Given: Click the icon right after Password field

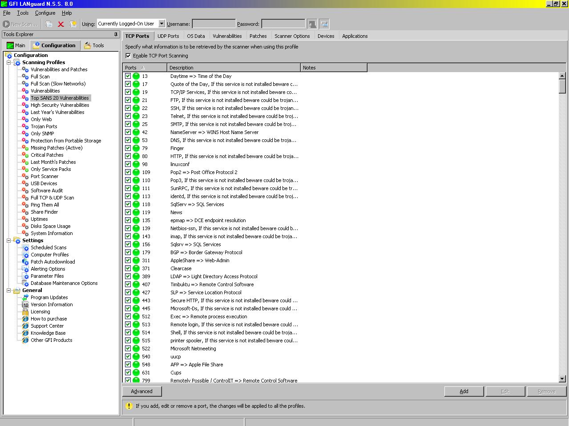Looking at the screenshot, I should tap(312, 24).
